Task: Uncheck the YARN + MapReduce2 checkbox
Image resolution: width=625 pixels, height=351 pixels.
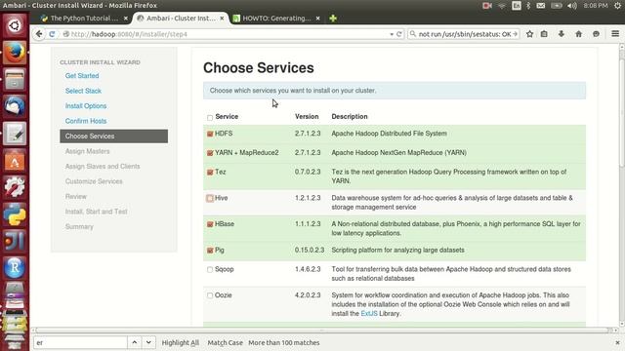Action: coord(210,153)
